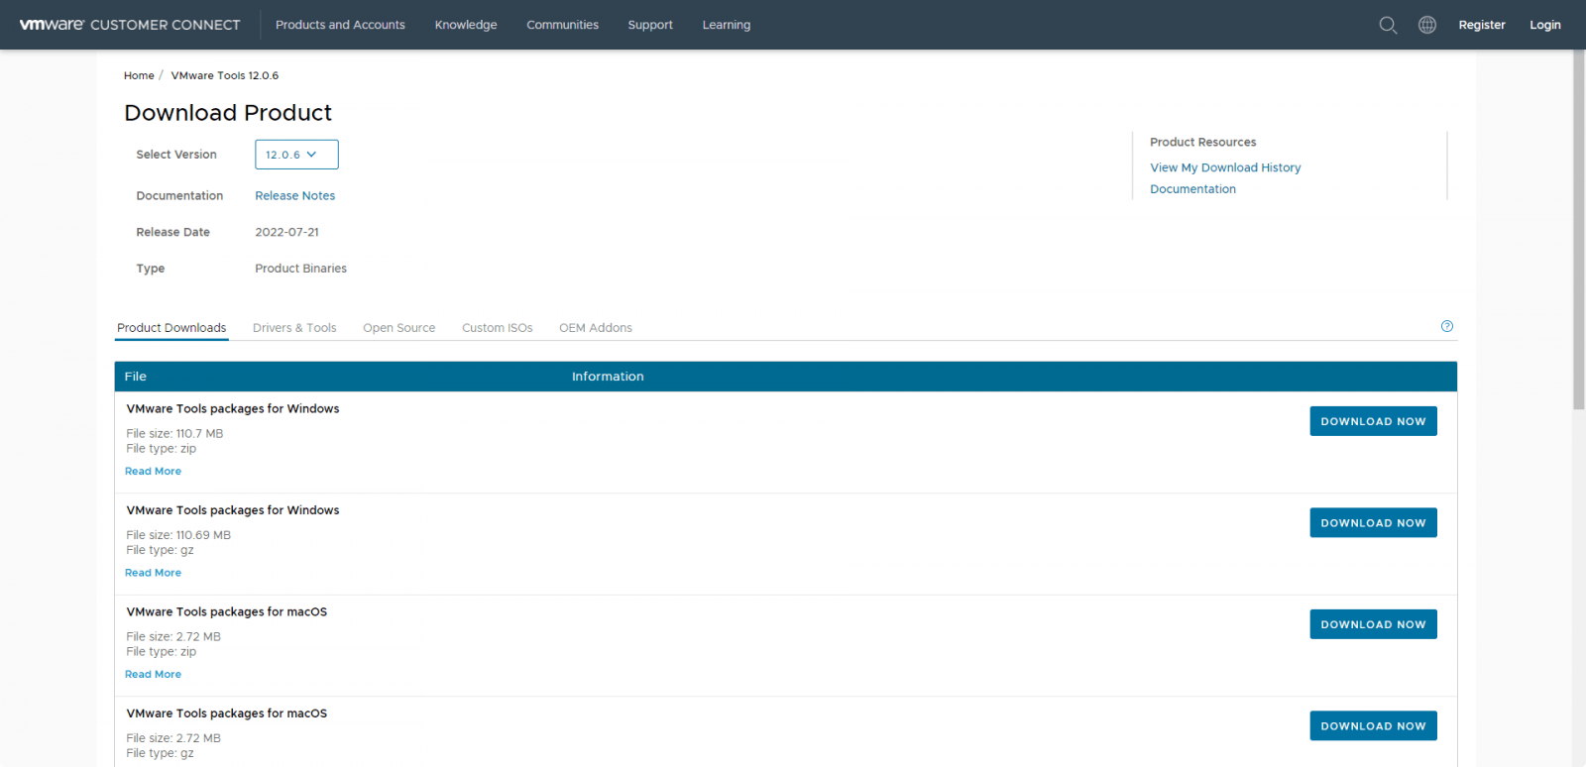Switch to the Custom ISOs tab
This screenshot has height=767, width=1586.
(498, 328)
